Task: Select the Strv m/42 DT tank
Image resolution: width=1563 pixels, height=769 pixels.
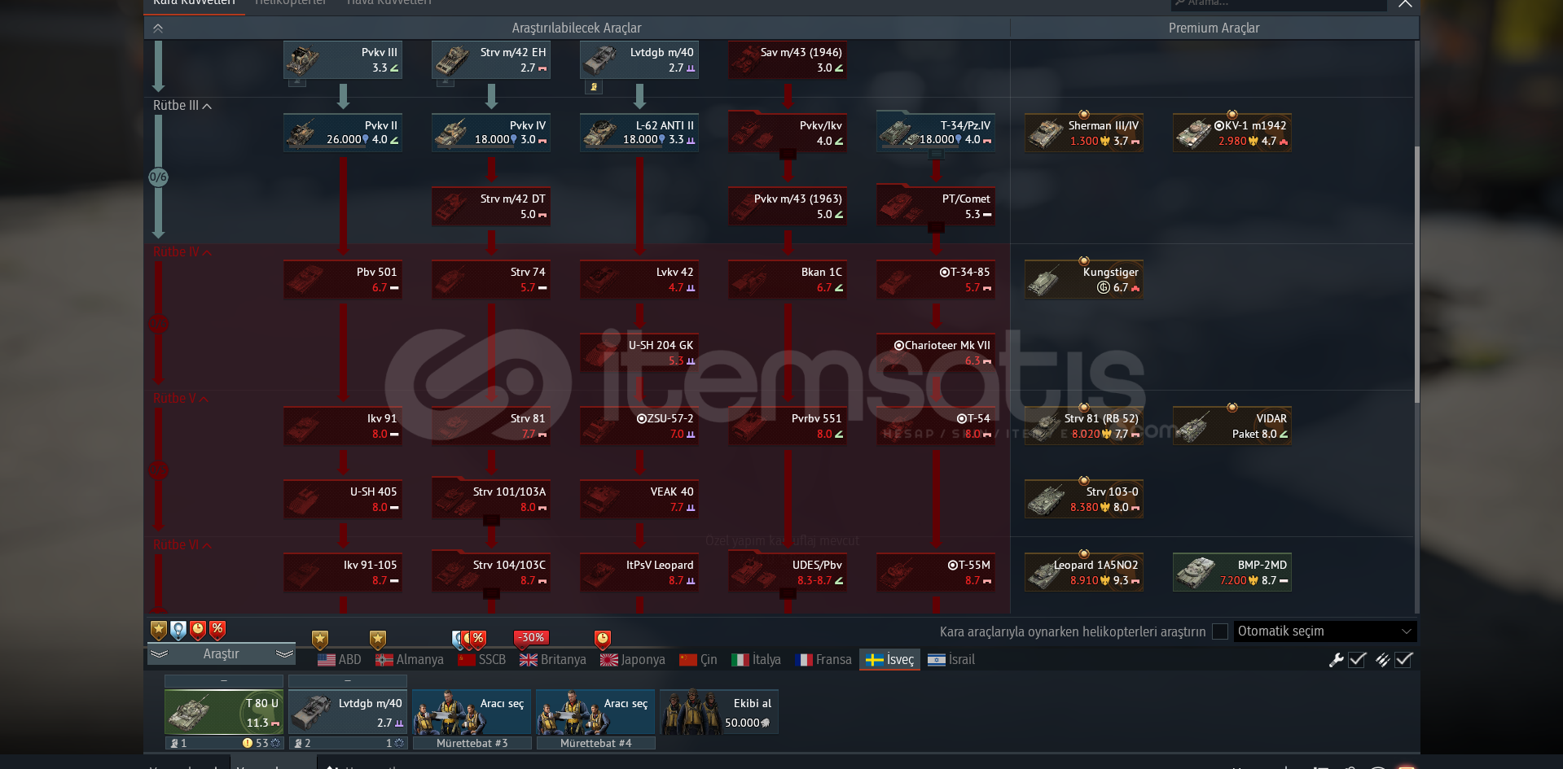Action: point(491,206)
